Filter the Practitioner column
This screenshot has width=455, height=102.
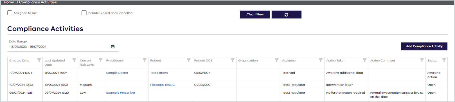145,60
